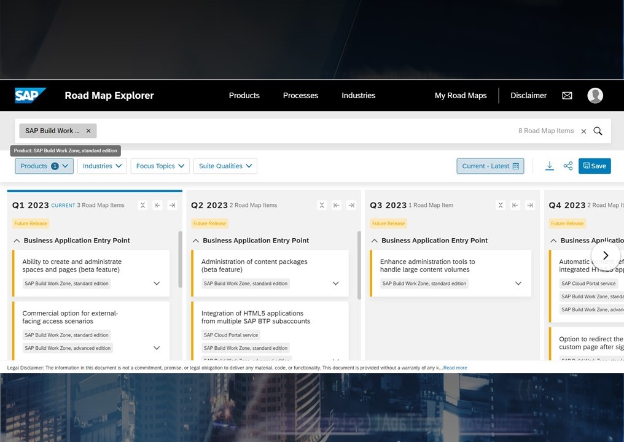Click the download icon
Viewport: 624px width, 442px height.
tap(550, 166)
